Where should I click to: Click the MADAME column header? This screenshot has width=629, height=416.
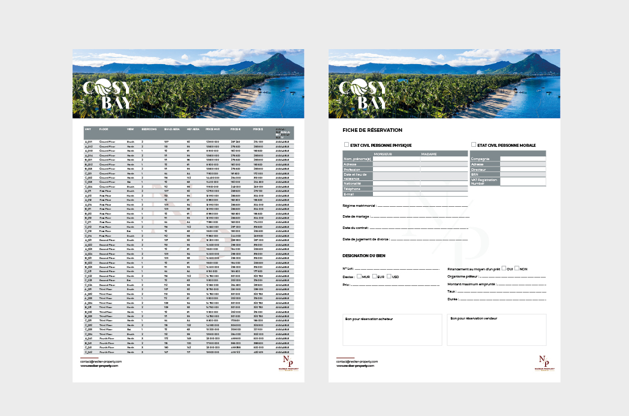click(429, 153)
